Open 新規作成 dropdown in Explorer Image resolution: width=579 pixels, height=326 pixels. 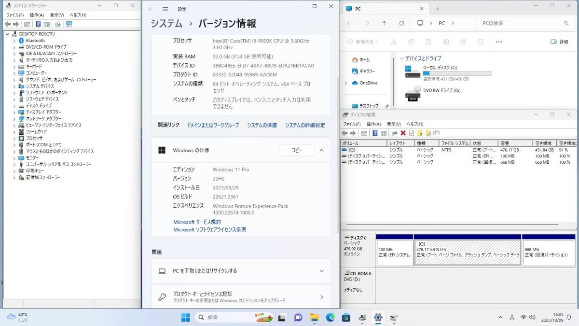click(363, 42)
